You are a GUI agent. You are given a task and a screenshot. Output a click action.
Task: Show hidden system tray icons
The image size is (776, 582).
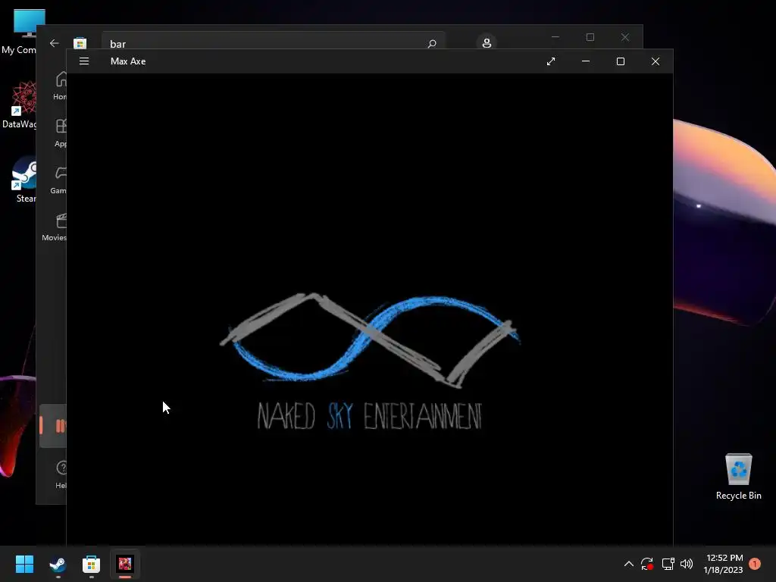(628, 564)
